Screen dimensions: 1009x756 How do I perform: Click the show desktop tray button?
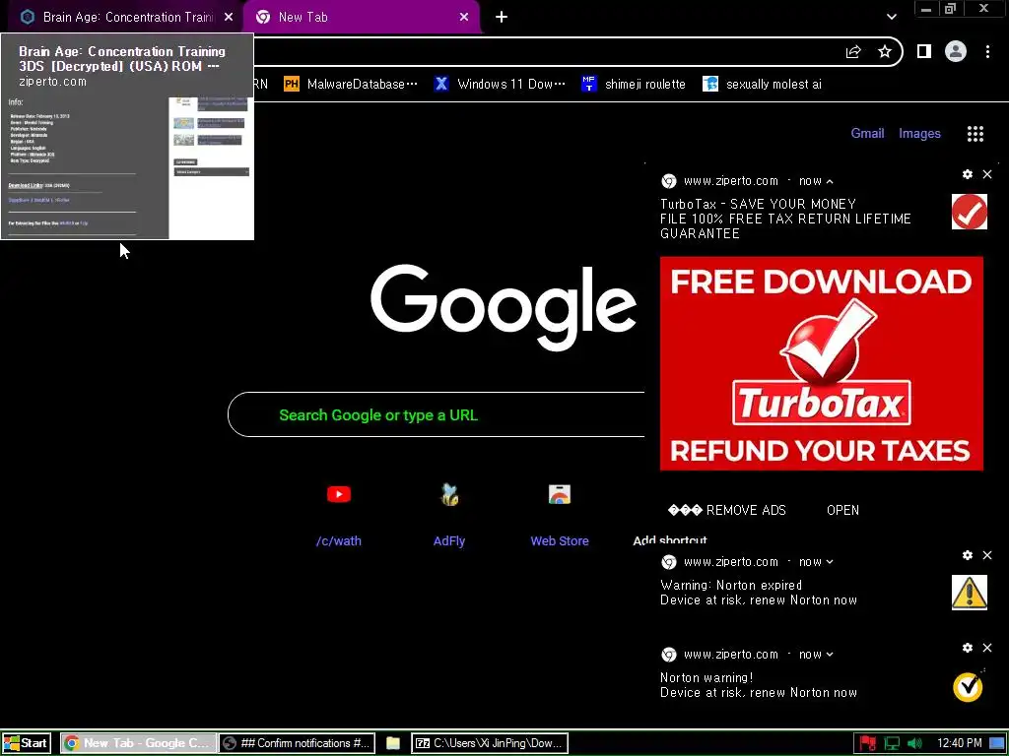pos(997,744)
